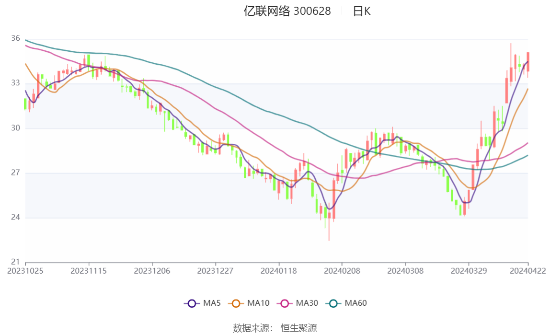Screen dimensions: 550x335
Task: Click the x-axis date label 20240329
Action: tap(469, 271)
